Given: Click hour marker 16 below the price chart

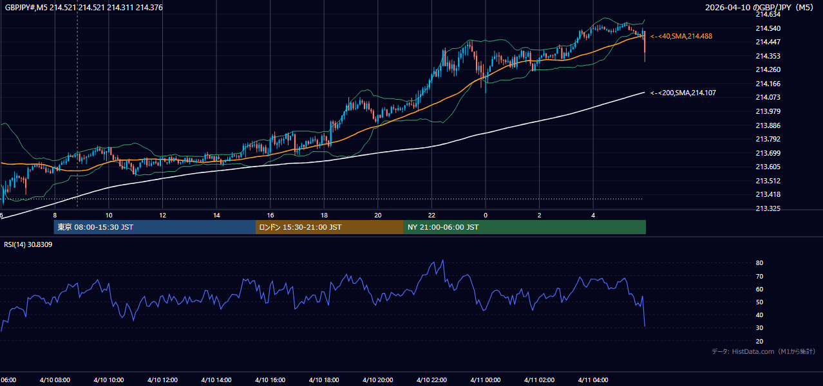Looking at the screenshot, I should coord(270,216).
